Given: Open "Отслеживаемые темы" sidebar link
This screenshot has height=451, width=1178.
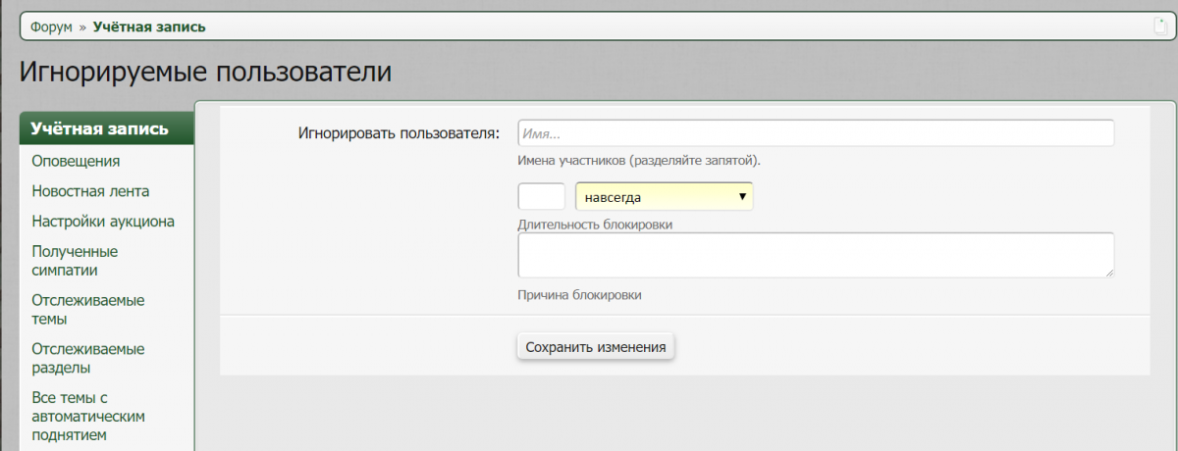Looking at the screenshot, I should [87, 310].
